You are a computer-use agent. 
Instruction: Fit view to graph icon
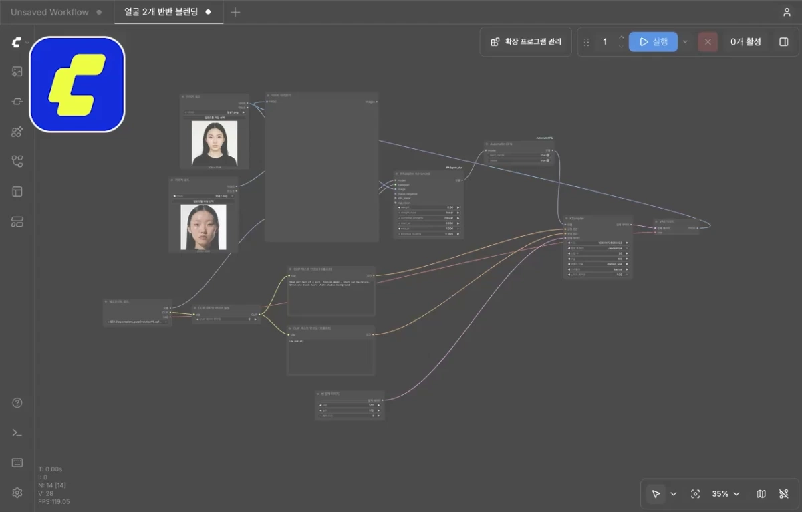[x=695, y=494]
